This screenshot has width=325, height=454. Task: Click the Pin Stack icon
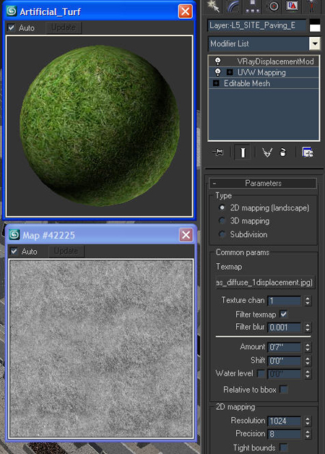pos(217,152)
